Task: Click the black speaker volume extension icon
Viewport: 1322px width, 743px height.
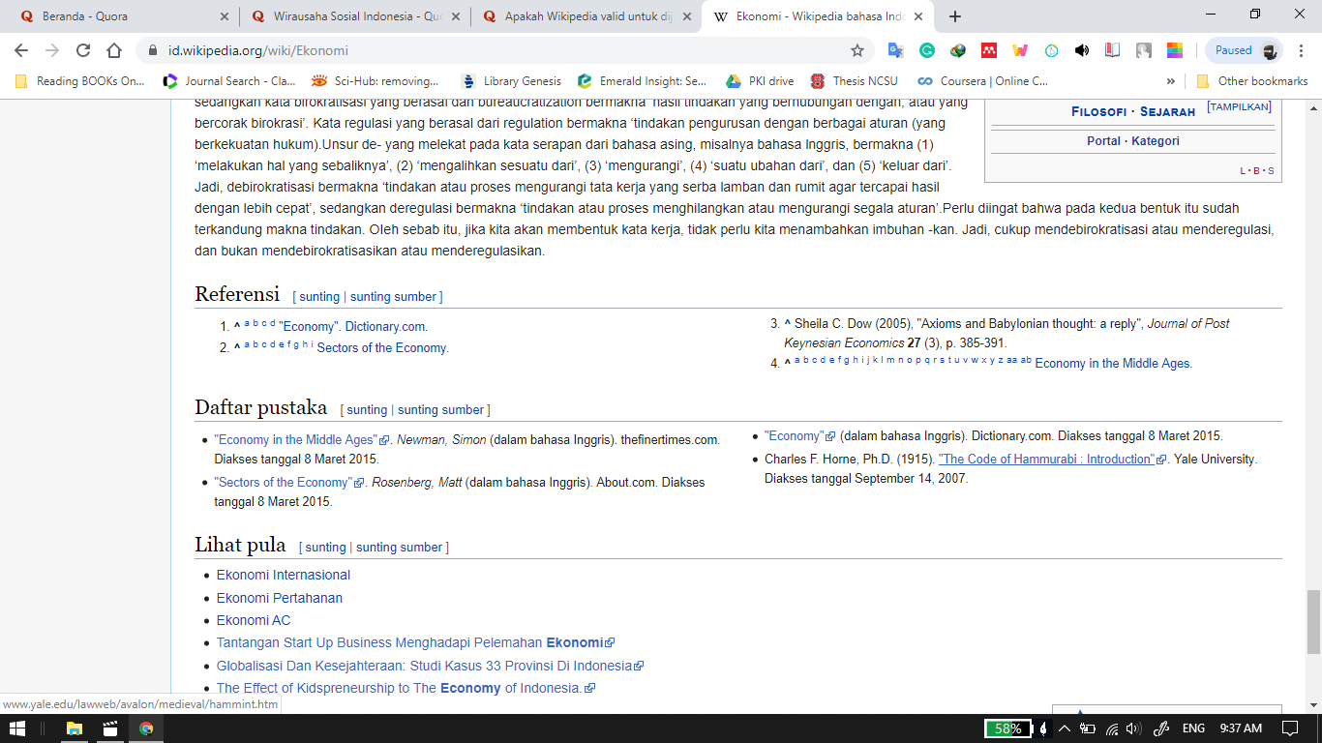Action: pyautogui.click(x=1081, y=50)
